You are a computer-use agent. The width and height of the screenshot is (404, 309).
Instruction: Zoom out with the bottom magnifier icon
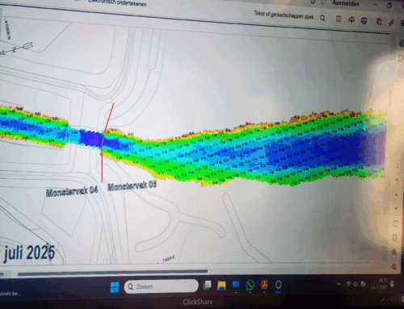pyautogui.click(x=393, y=267)
